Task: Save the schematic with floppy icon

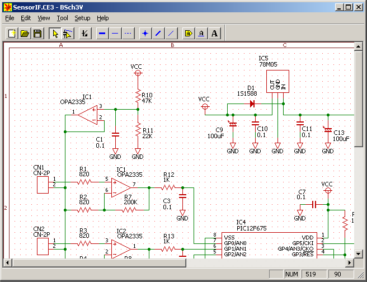Action: click(x=37, y=34)
